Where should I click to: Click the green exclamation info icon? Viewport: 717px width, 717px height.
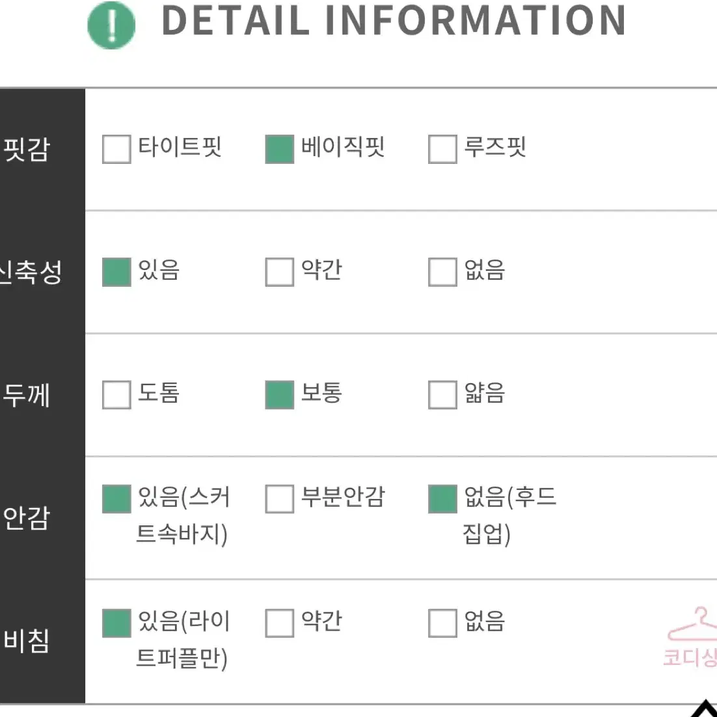click(x=111, y=25)
